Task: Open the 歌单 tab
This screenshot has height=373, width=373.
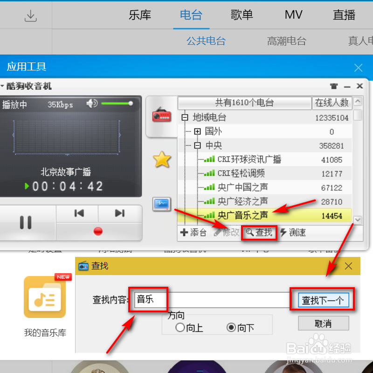Action: pos(242,15)
